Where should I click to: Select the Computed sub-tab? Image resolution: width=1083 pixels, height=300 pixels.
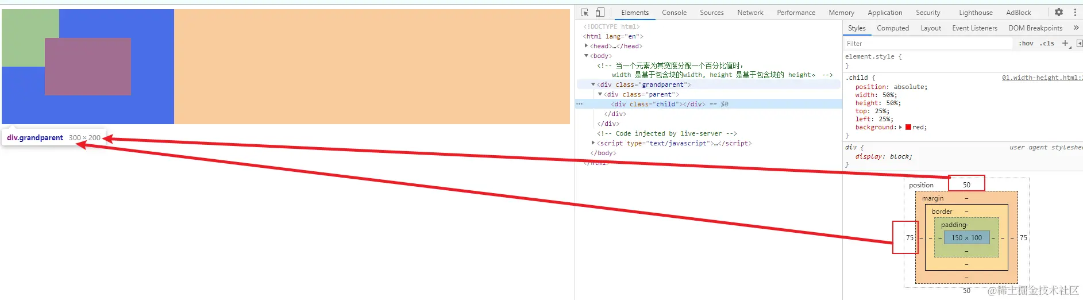(x=893, y=28)
